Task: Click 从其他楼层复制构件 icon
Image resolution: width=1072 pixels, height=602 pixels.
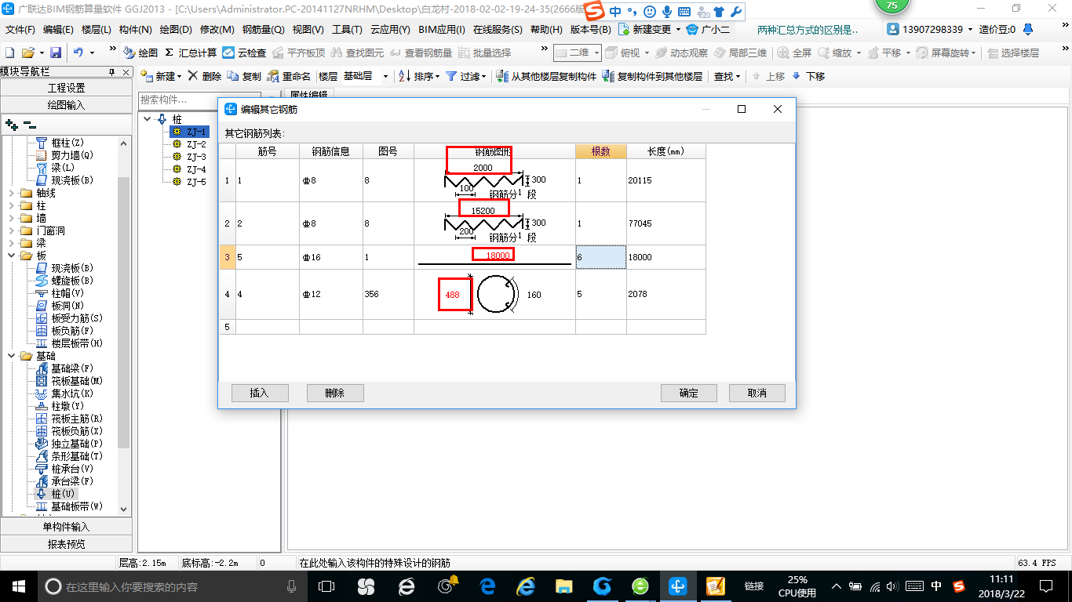Action: 503,76
